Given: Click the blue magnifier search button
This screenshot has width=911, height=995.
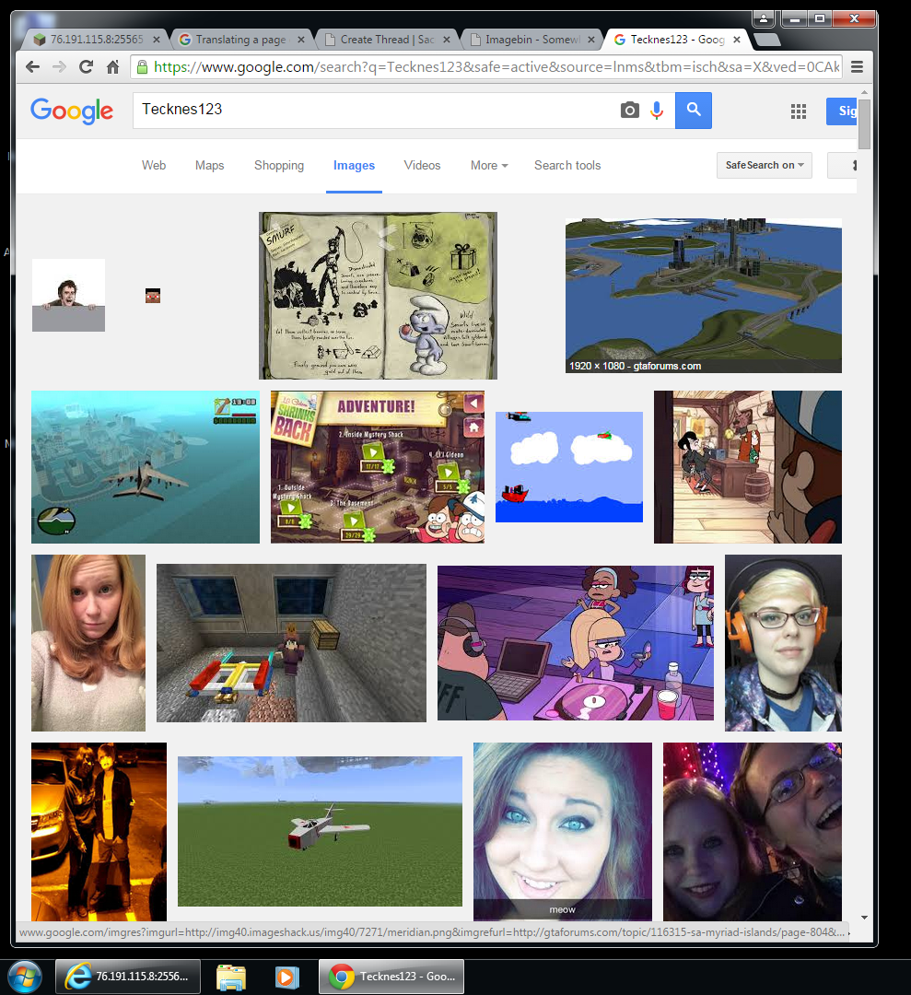Looking at the screenshot, I should click(x=694, y=110).
